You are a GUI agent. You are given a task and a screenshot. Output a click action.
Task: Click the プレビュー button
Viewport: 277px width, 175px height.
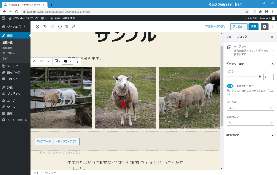pos(238,27)
